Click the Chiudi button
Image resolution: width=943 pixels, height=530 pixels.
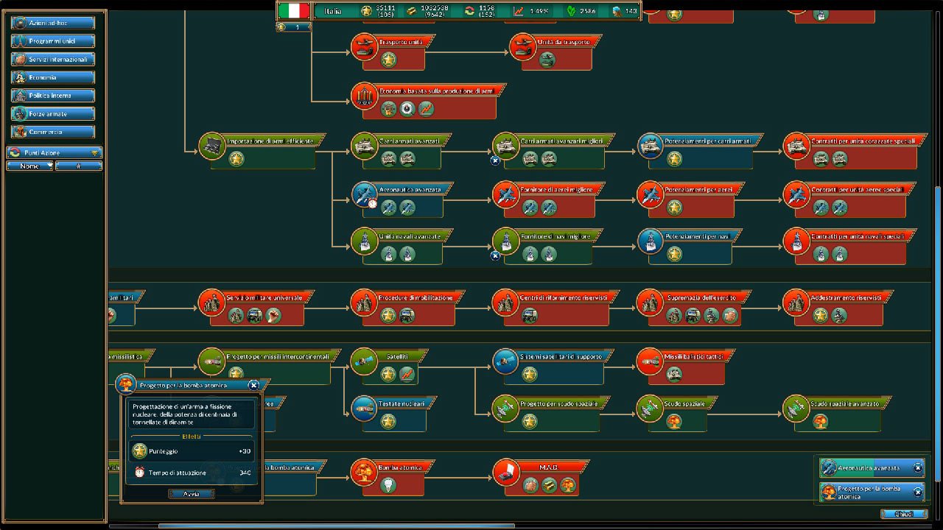(903, 514)
